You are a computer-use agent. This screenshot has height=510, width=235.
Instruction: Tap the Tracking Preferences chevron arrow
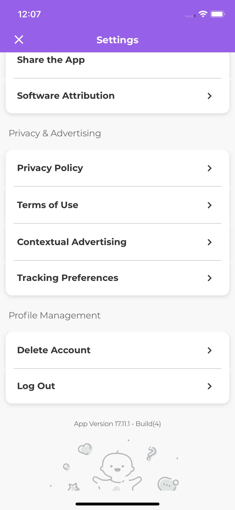[209, 278]
